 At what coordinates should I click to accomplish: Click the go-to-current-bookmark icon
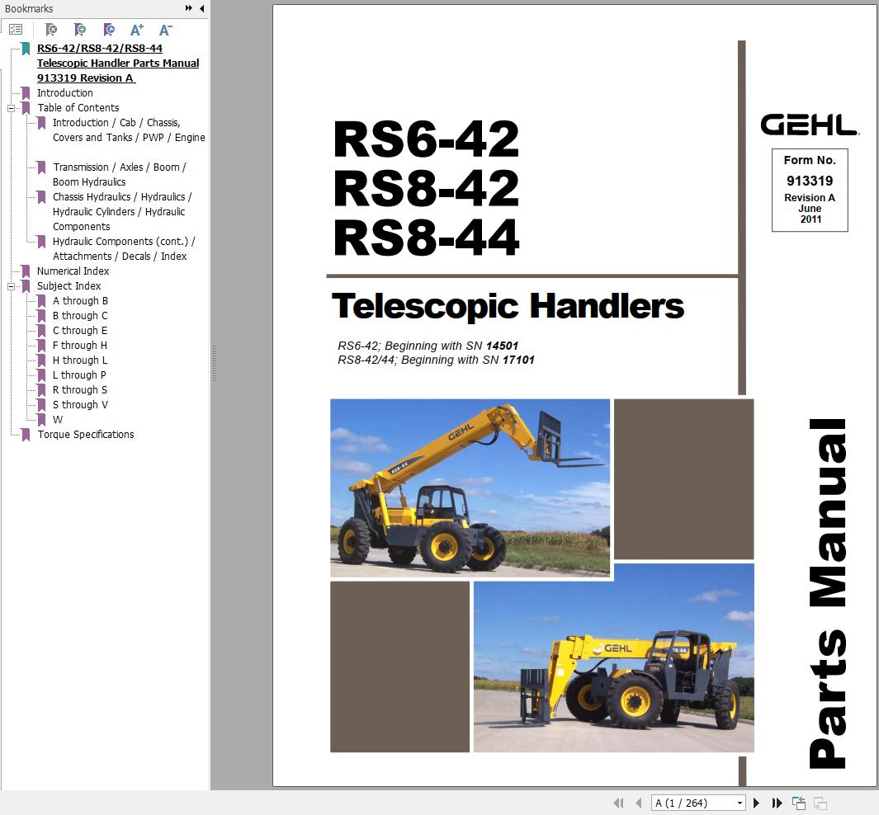pos(109,29)
